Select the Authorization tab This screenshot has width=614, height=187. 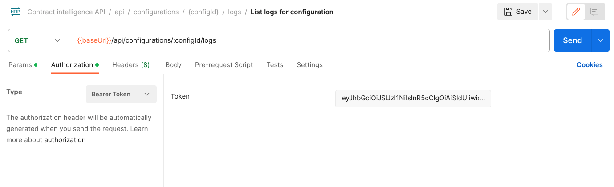pyautogui.click(x=72, y=65)
